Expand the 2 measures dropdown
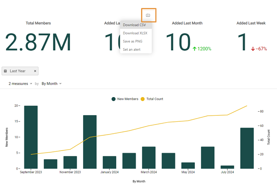Viewport: 277px width, 188px height. [20, 83]
